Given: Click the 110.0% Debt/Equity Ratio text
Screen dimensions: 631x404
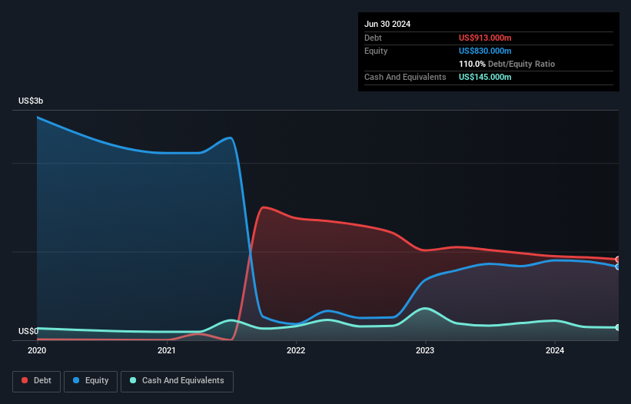Looking at the screenshot, I should click(506, 64).
